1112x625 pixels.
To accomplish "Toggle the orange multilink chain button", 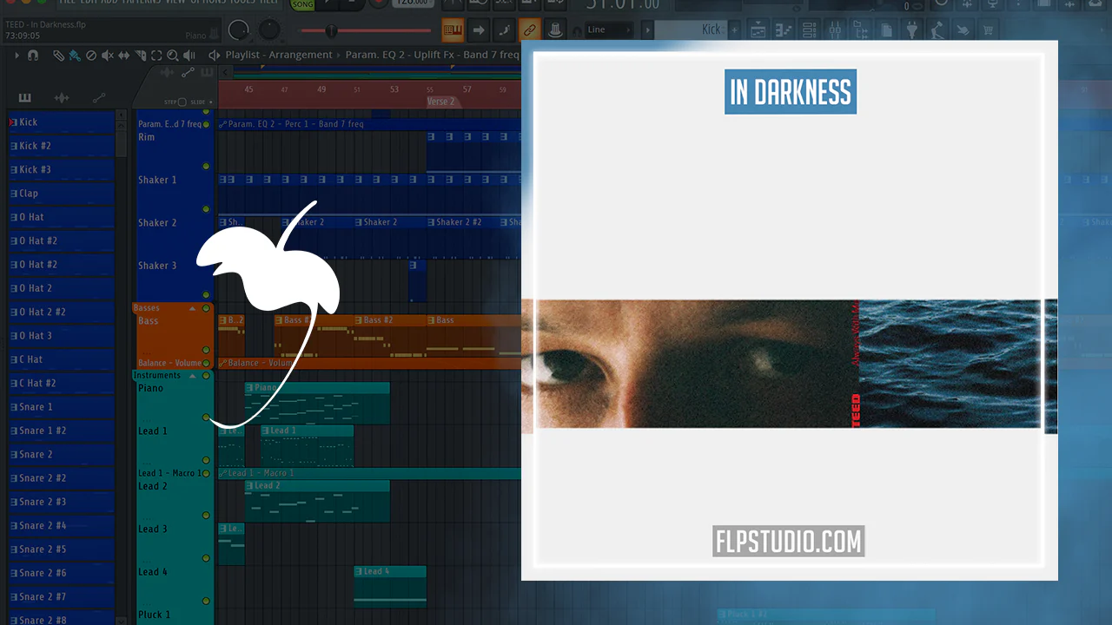I will click(x=529, y=30).
